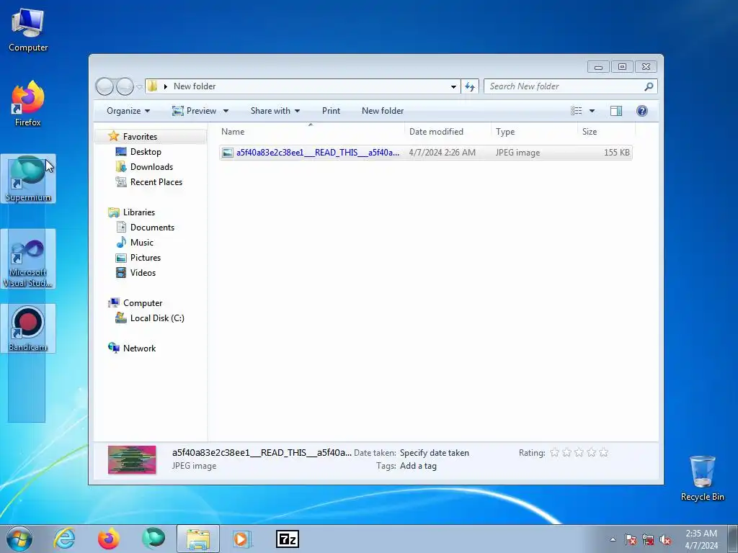Select the Microsoft Visual Studio desktop shortcut
738x553 pixels.
[x=28, y=258]
